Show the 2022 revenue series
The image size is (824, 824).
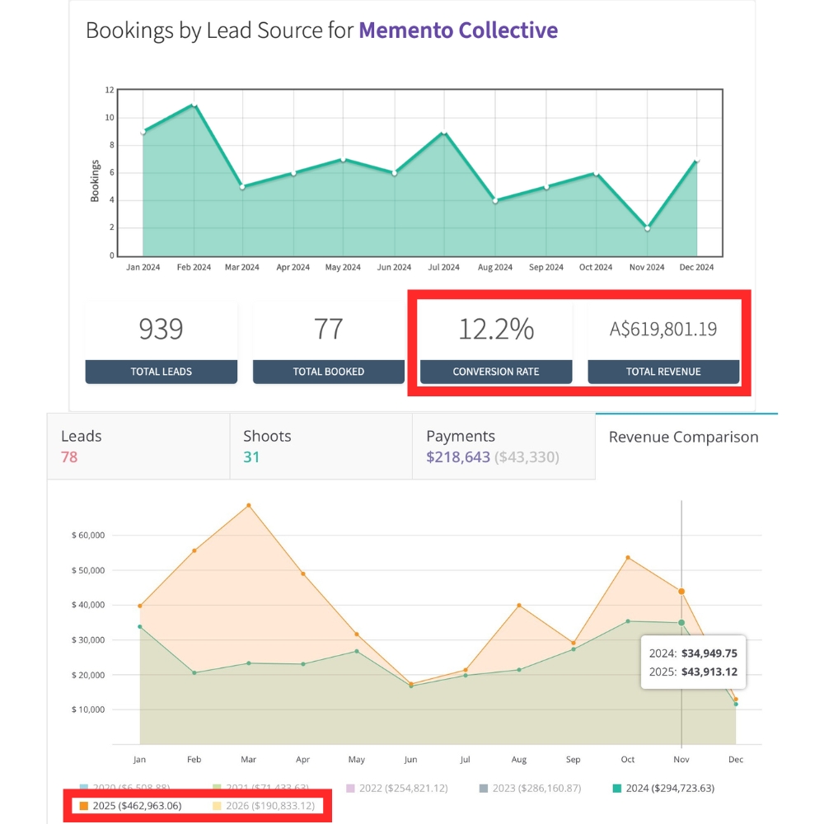click(397, 789)
